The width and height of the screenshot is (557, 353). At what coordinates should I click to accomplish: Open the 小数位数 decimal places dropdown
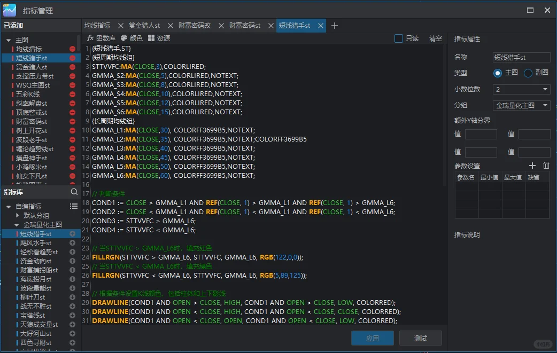[521, 89]
